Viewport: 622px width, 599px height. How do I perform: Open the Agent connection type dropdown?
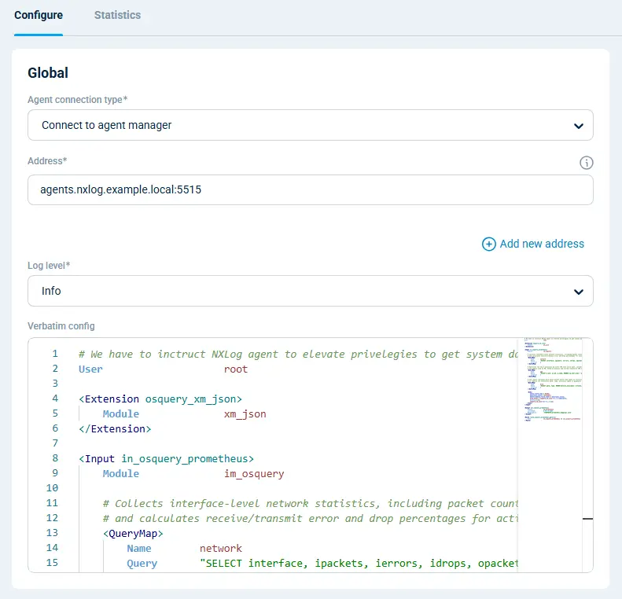tap(310, 125)
